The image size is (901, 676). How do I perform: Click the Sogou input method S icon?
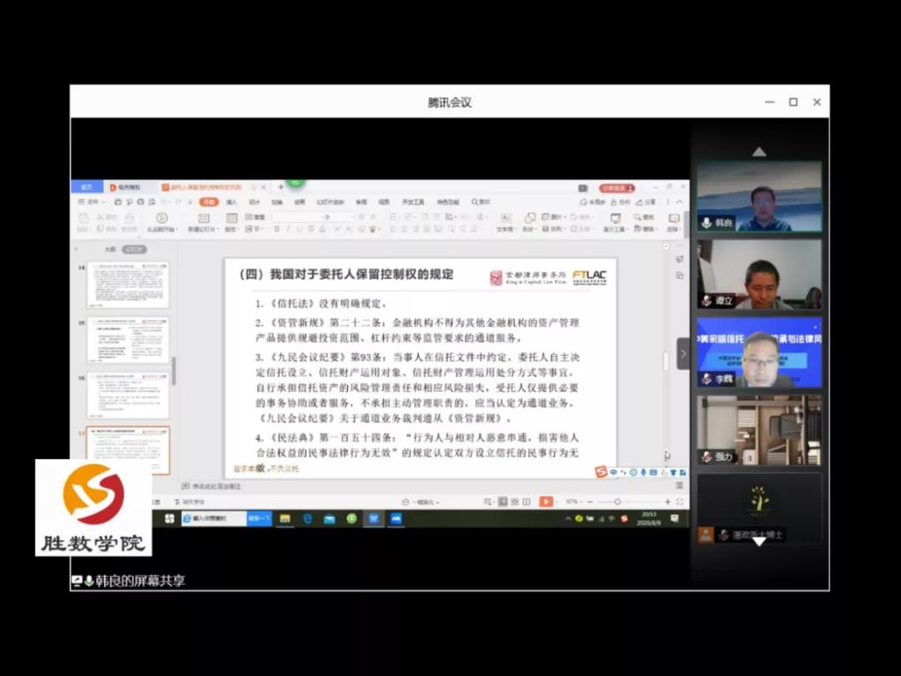(x=601, y=472)
